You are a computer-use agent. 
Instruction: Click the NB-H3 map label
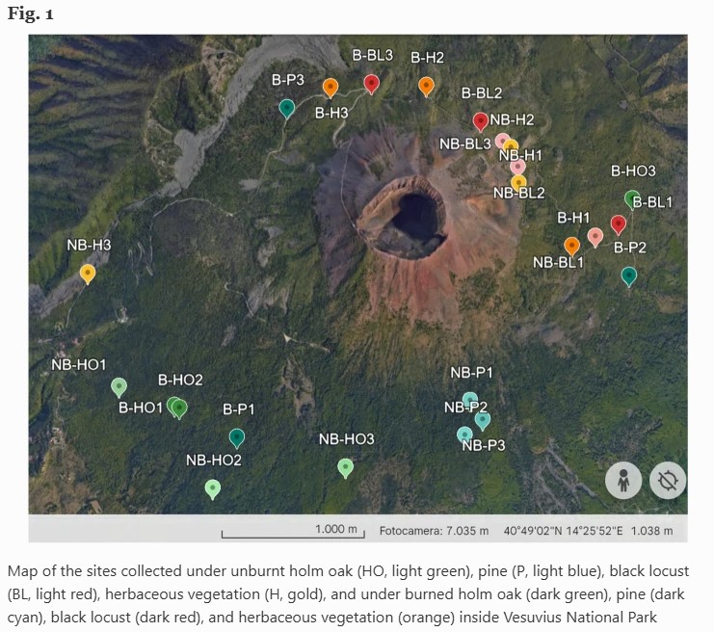(89, 245)
